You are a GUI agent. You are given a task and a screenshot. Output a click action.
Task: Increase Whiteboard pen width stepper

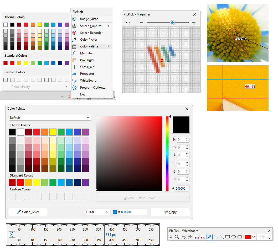point(270,236)
